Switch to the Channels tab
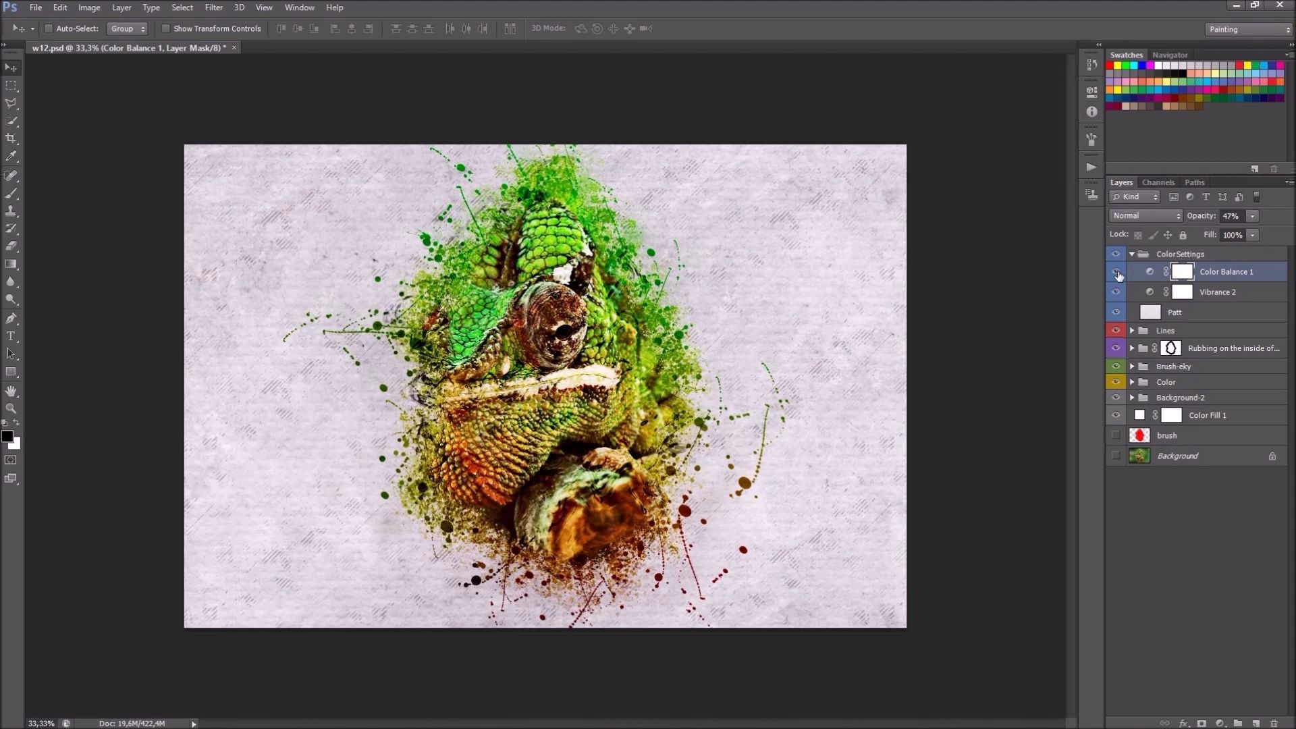The height and width of the screenshot is (729, 1296). 1158,182
